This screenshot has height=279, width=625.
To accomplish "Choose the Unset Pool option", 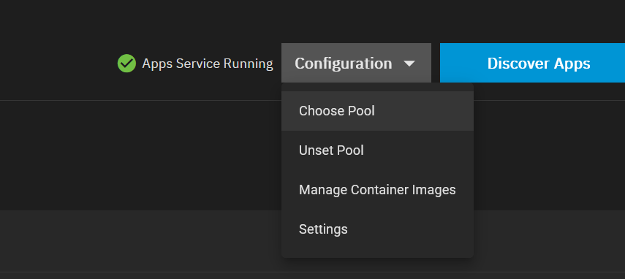I will click(377, 150).
